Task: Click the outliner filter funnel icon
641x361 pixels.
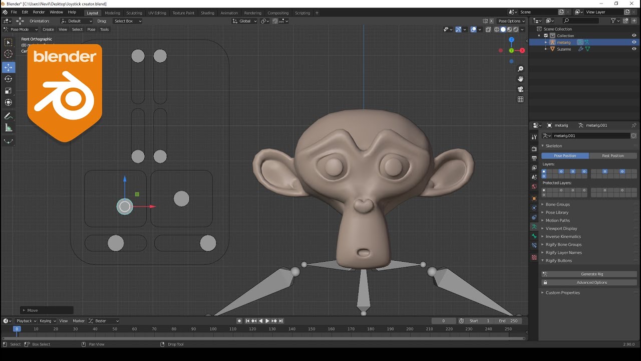Action: click(x=613, y=21)
